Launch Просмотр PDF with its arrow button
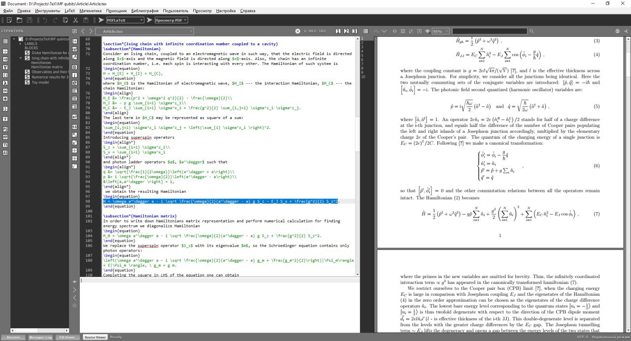This screenshot has height=341, width=631. 149,20
